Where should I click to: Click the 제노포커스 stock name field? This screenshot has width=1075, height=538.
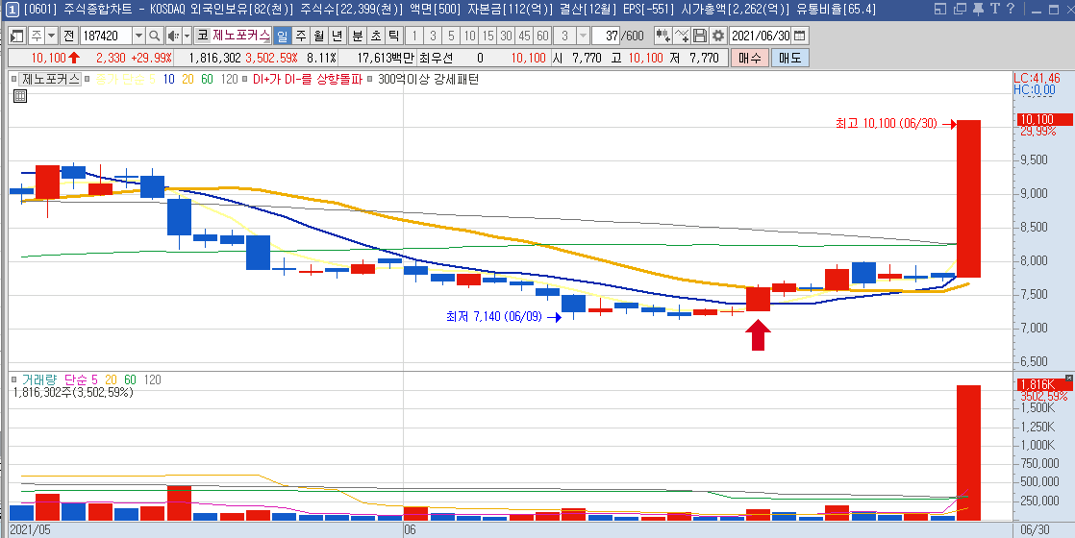(x=241, y=36)
